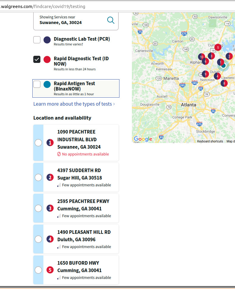Viewport: 235px width, 289px height.
Task: Click number 3 badge beside Peachtree Pkwy
Action: [50, 208]
